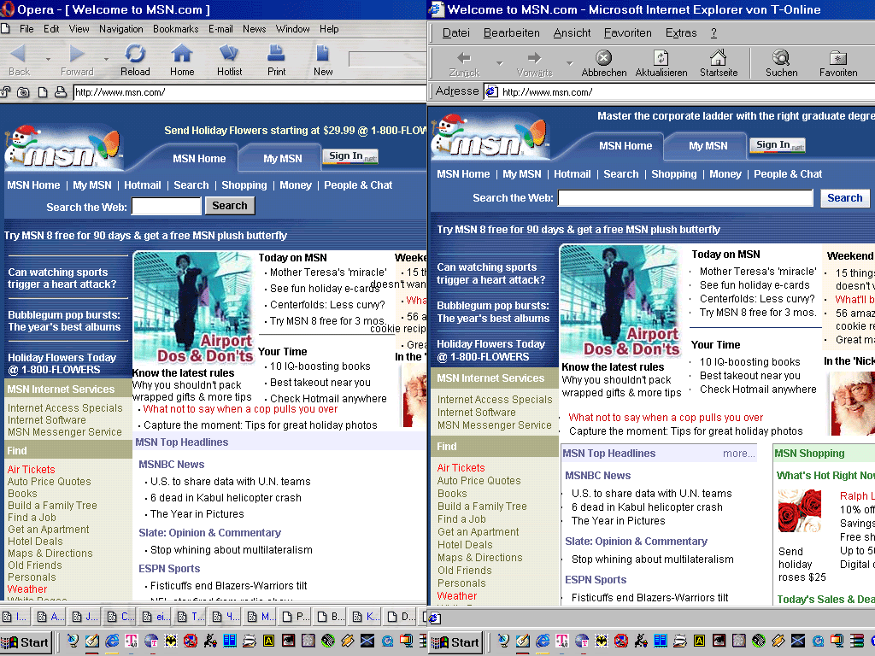This screenshot has height=656, width=875.
Task: Click Airport Dos & Don'ts image in Opera
Action: tap(194, 307)
